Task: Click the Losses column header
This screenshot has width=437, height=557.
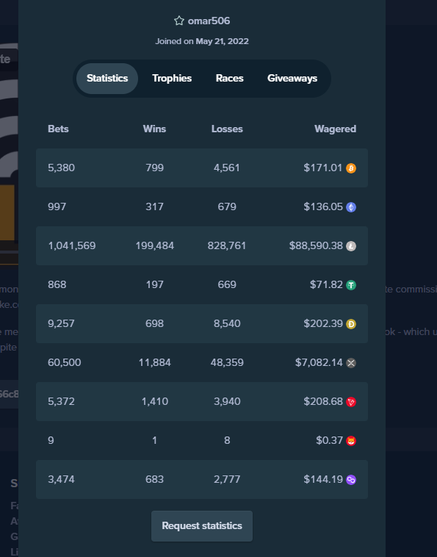Action: [x=227, y=129]
